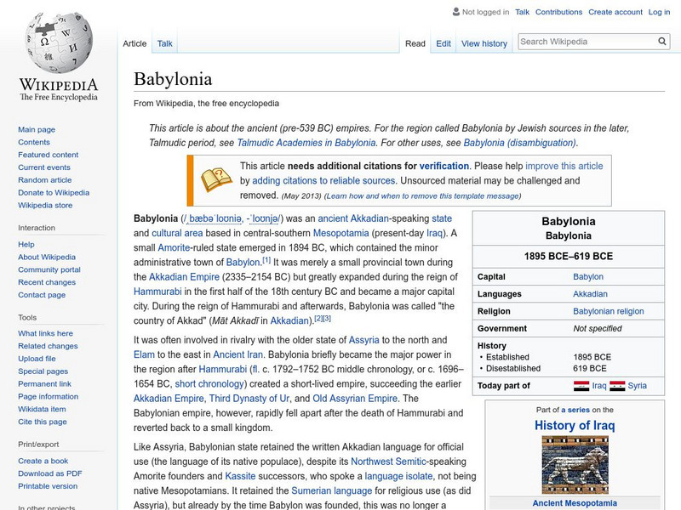Open the Edit tab
This screenshot has height=510, width=681.
[444, 43]
